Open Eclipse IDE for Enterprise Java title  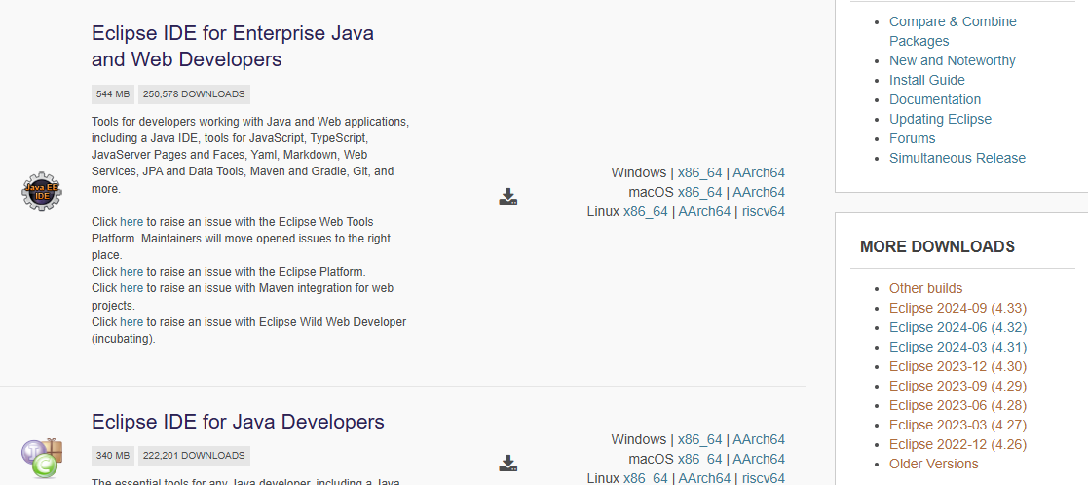coord(233,46)
